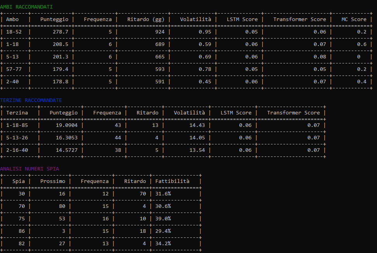Click MC Score value 0.6
Screen dimensions: 377x253
coord(362,44)
